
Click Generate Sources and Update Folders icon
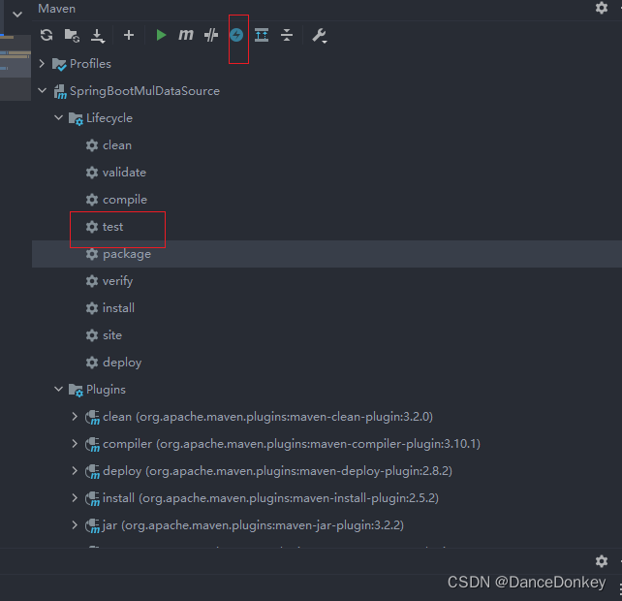click(72, 35)
